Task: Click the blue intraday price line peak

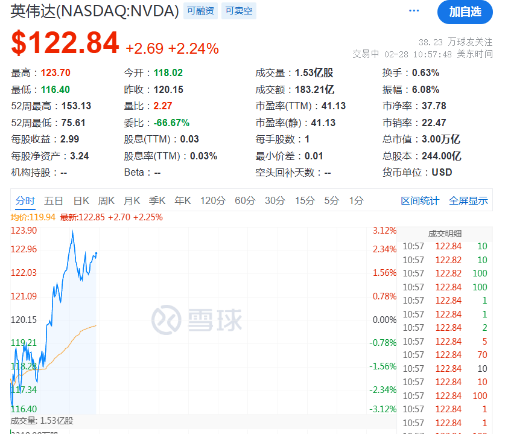Action: tap(72, 231)
